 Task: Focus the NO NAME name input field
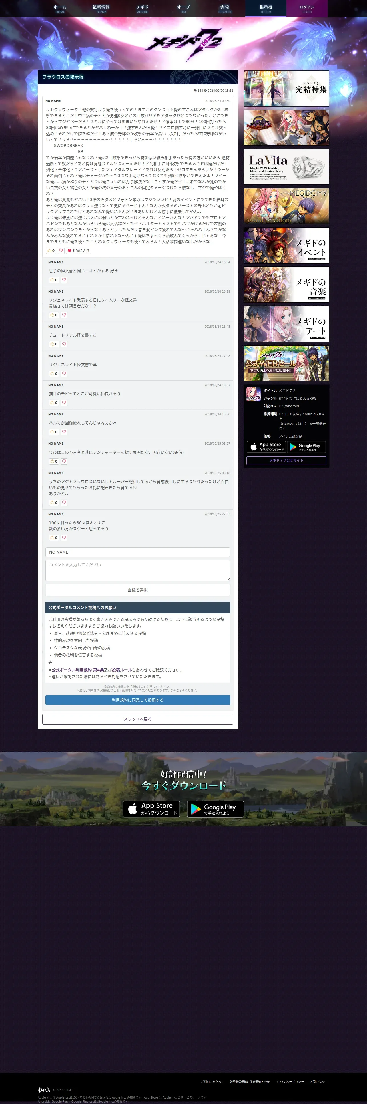click(137, 552)
